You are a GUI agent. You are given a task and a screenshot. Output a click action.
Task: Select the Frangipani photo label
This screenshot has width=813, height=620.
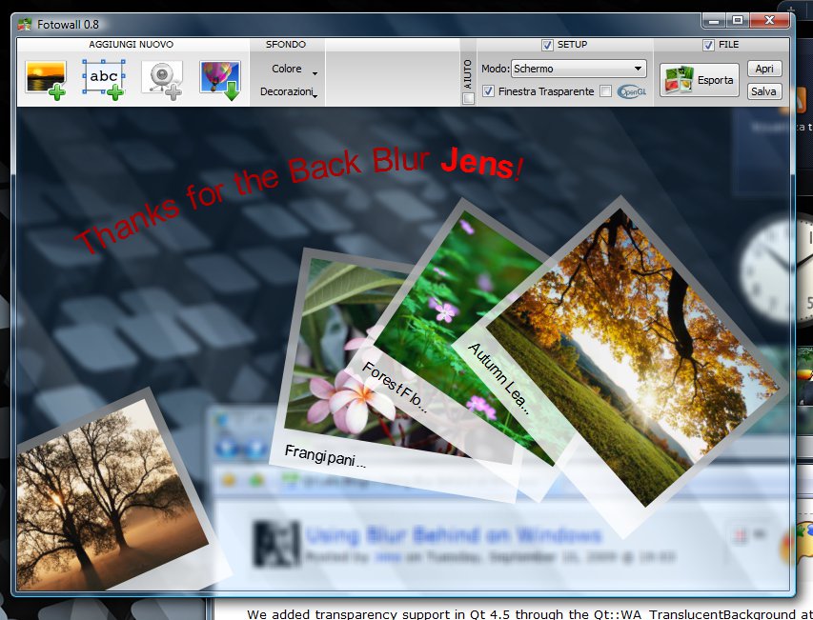tap(326, 456)
